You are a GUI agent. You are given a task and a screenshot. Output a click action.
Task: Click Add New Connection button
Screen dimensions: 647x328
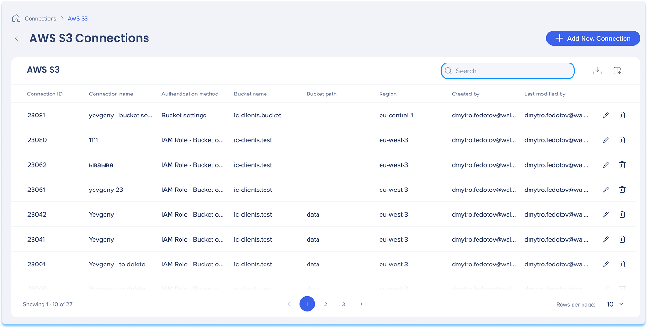[x=593, y=38]
